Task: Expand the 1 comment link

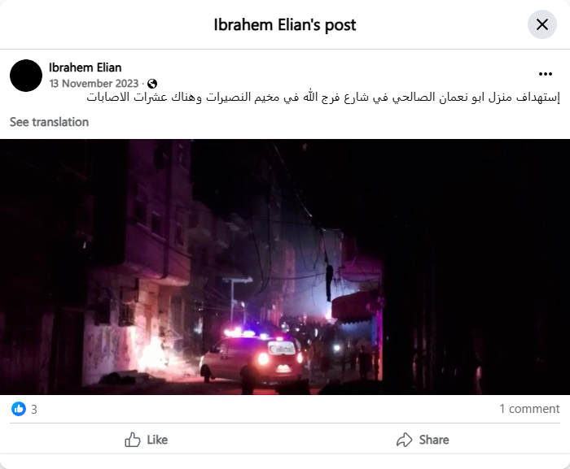Action: pyautogui.click(x=529, y=409)
